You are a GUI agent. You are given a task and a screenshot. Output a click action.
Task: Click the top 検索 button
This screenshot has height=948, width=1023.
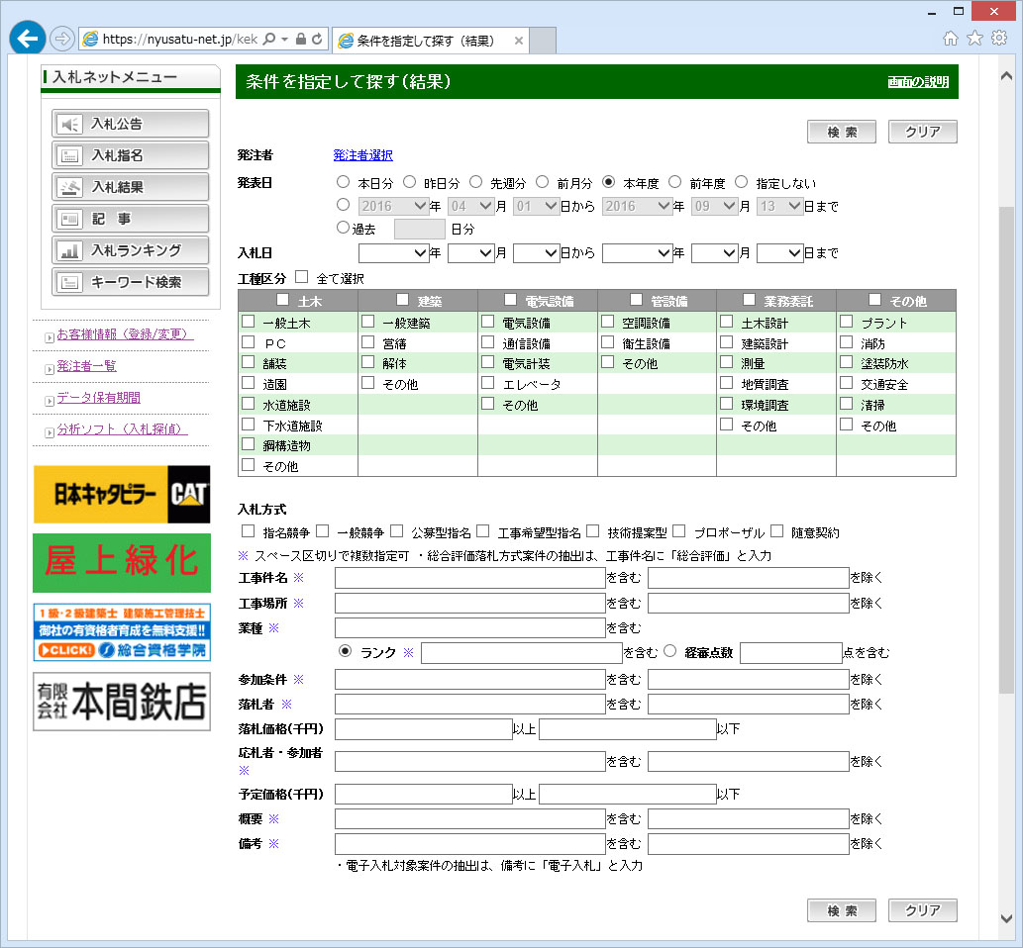click(x=842, y=132)
